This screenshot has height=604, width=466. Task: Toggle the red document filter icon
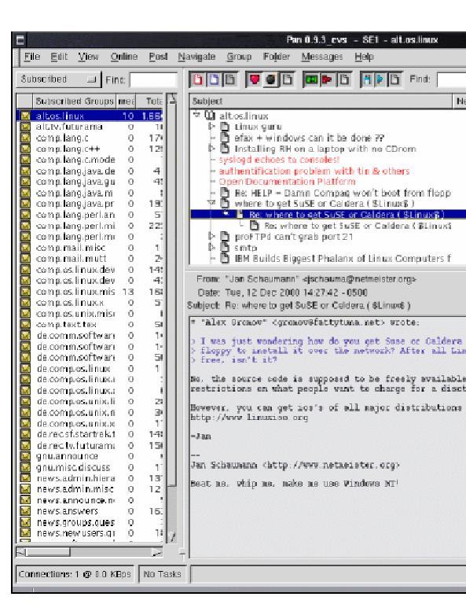[198, 79]
